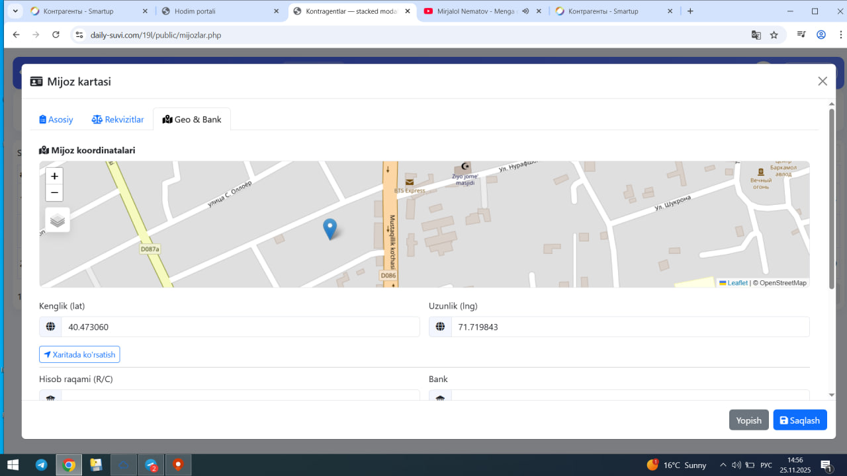
Task: Close the Hodim portali tab
Action: click(277, 11)
